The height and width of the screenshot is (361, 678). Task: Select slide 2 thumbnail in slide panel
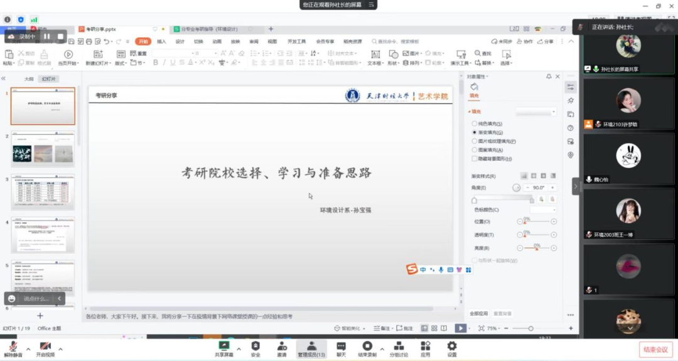pos(43,149)
